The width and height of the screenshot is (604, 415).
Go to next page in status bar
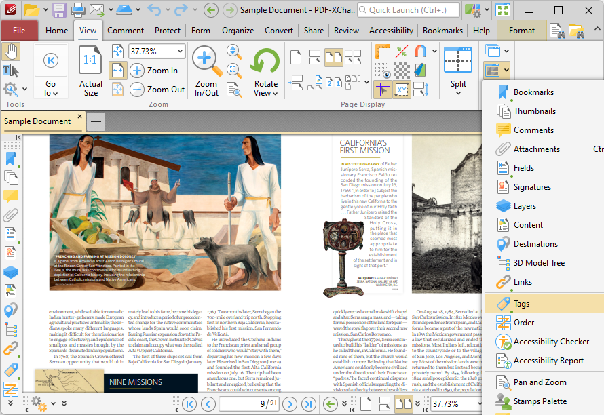(x=290, y=404)
